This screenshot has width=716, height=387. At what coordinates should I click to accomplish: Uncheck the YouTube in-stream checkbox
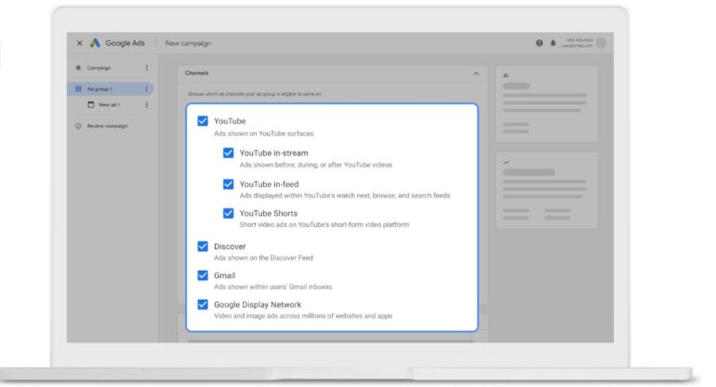[229, 153]
